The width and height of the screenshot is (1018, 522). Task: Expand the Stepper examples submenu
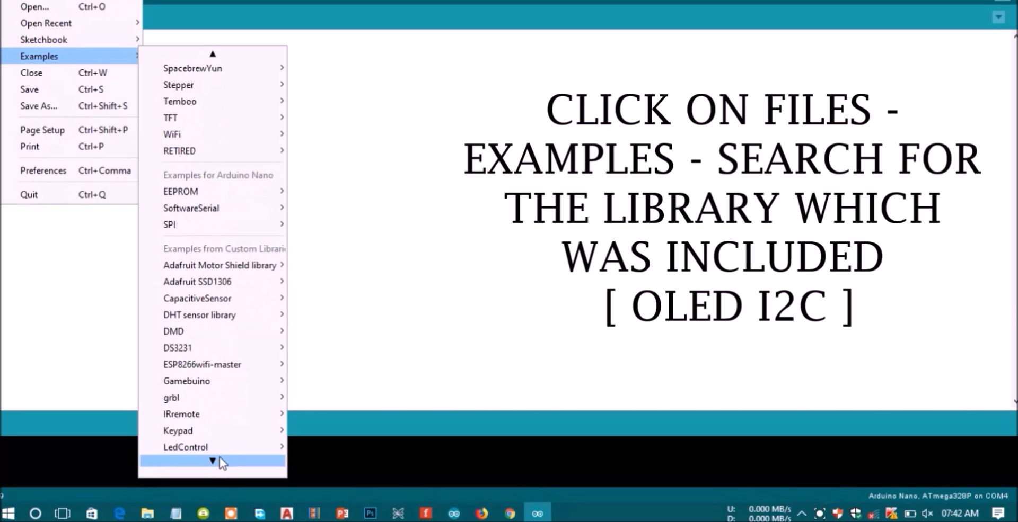pyautogui.click(x=223, y=85)
